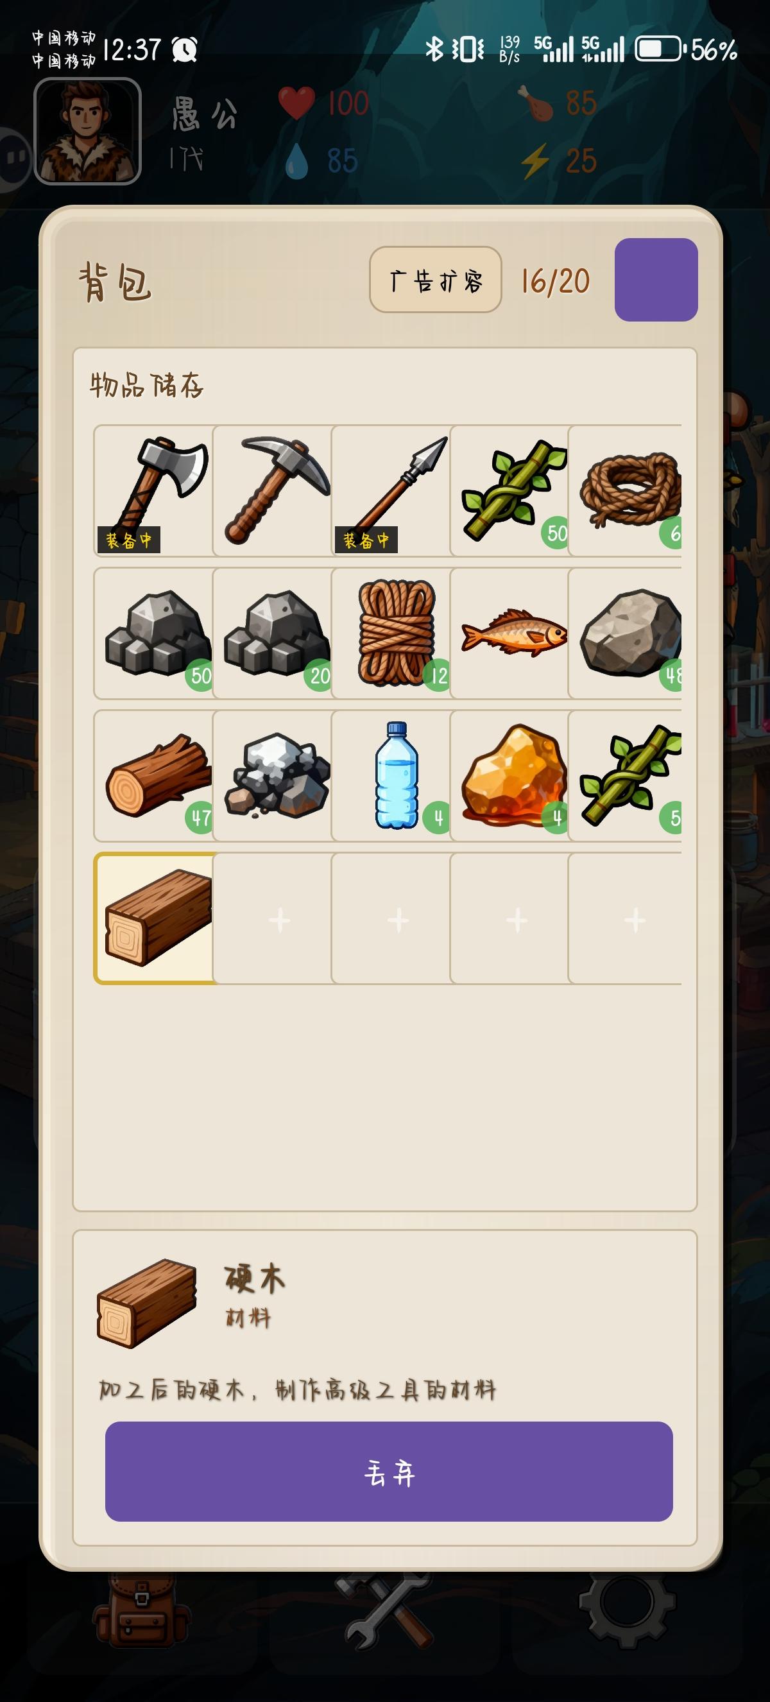Click the purple square beside 16/20
Image resolution: width=770 pixels, height=1702 pixels.
656,279
